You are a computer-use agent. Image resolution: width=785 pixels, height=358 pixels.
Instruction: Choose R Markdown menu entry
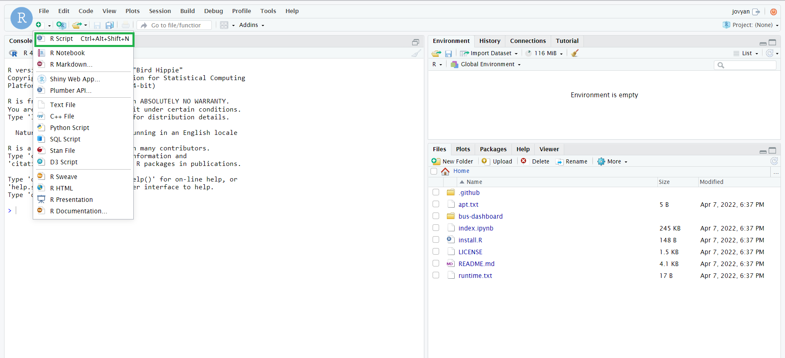click(x=83, y=64)
